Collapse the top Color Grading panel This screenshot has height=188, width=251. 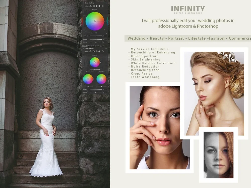point(83,3)
